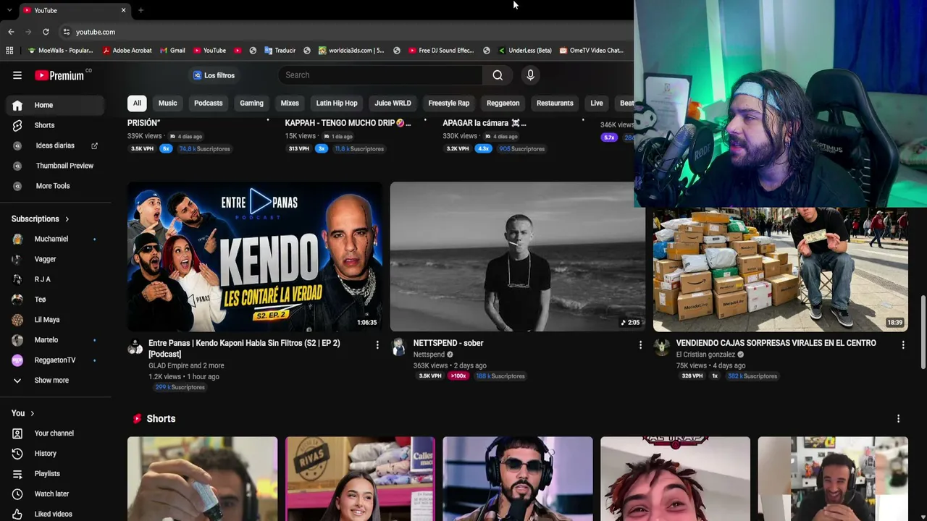Start voice search with the microphone
Screen dimensions: 927x521
[x=530, y=75]
